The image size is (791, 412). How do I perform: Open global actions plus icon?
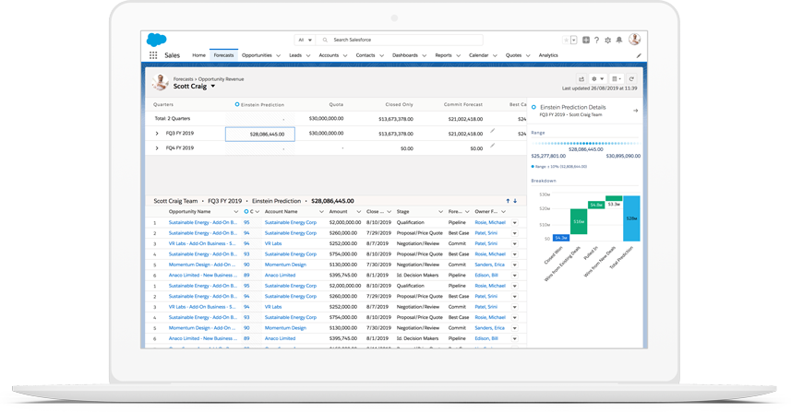586,40
